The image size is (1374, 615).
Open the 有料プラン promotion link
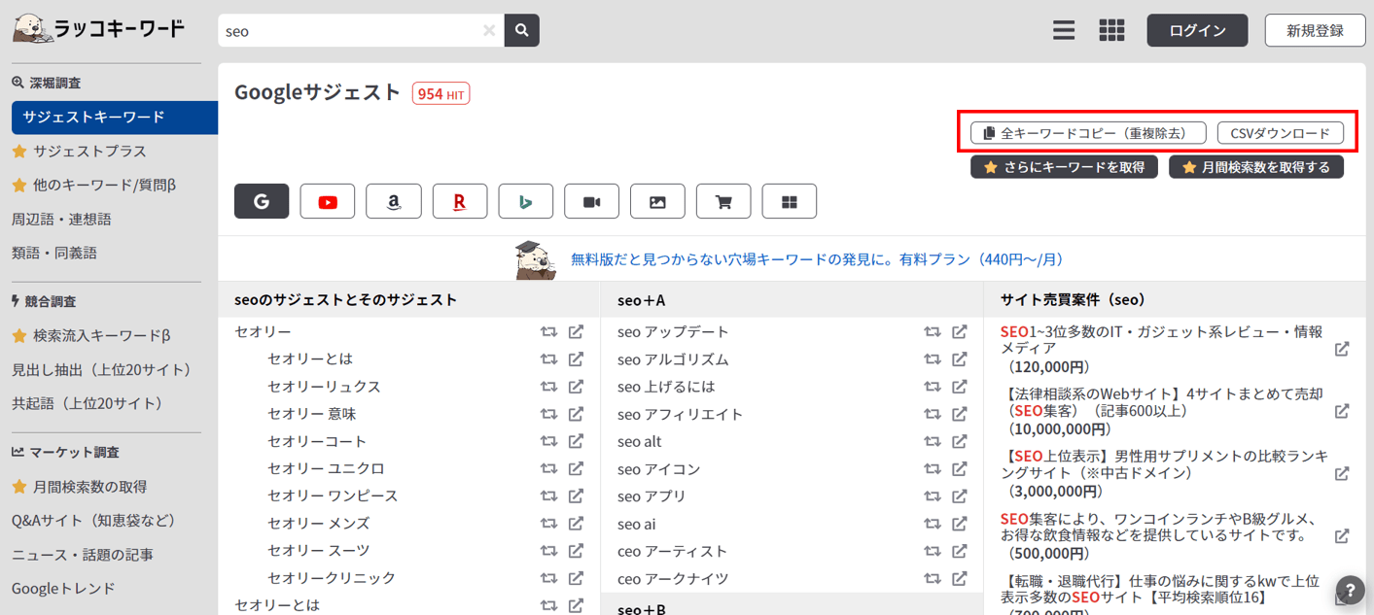click(817, 259)
